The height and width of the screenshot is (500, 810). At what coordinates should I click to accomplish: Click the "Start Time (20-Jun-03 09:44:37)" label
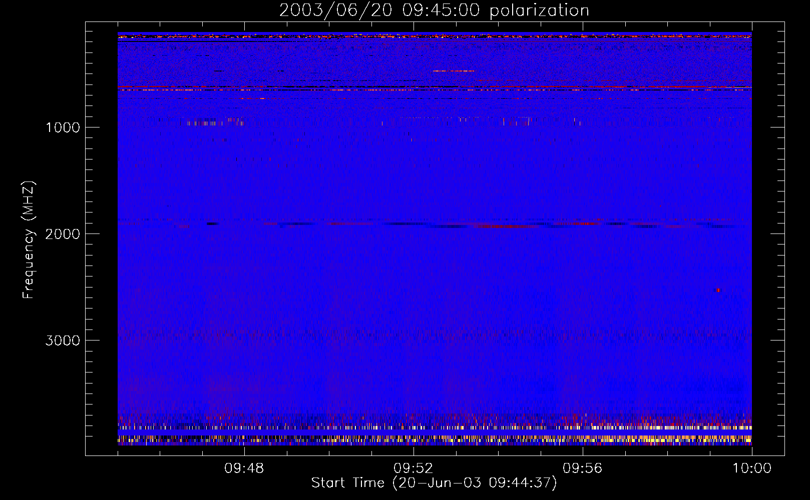tap(434, 483)
